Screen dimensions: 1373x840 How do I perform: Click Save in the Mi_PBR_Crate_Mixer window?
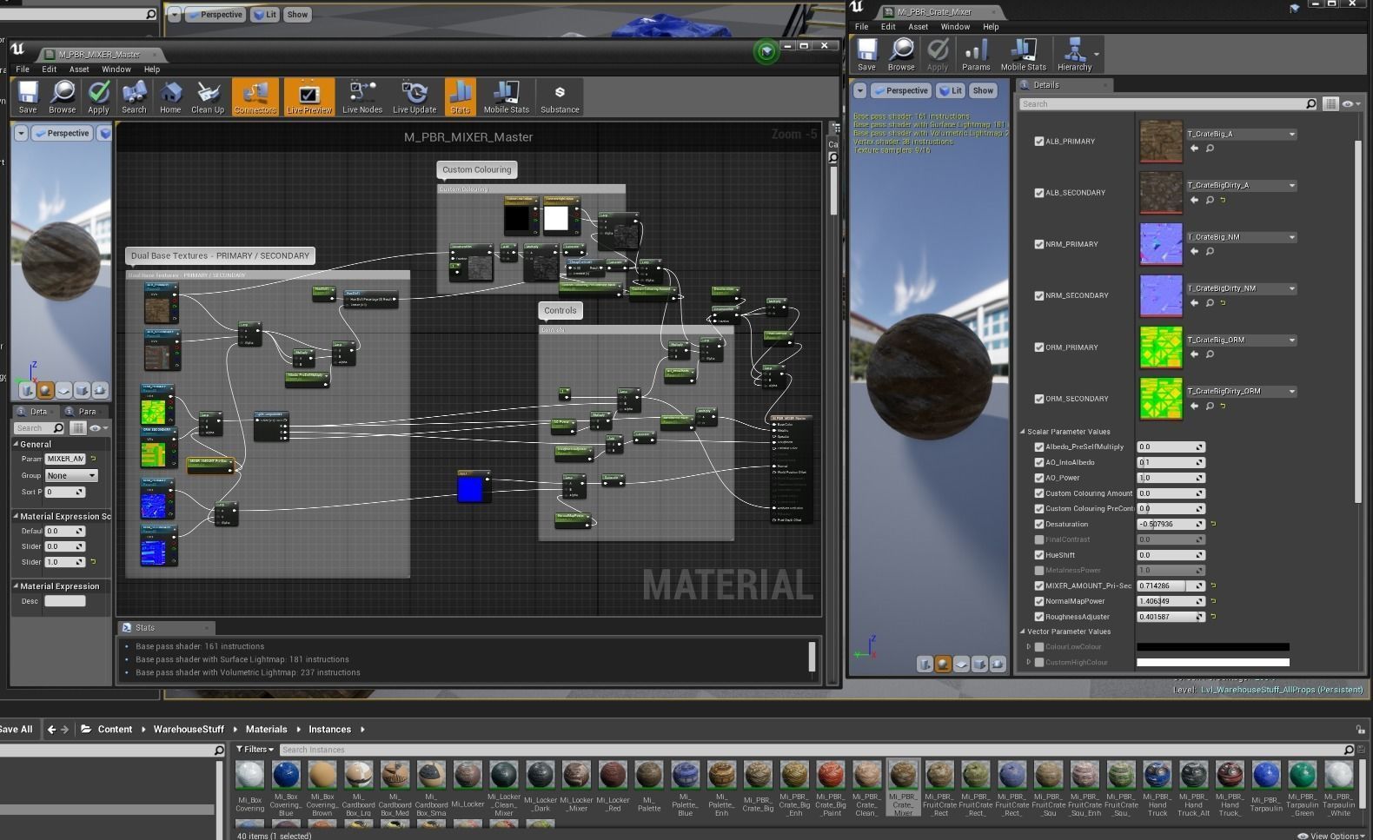(866, 55)
